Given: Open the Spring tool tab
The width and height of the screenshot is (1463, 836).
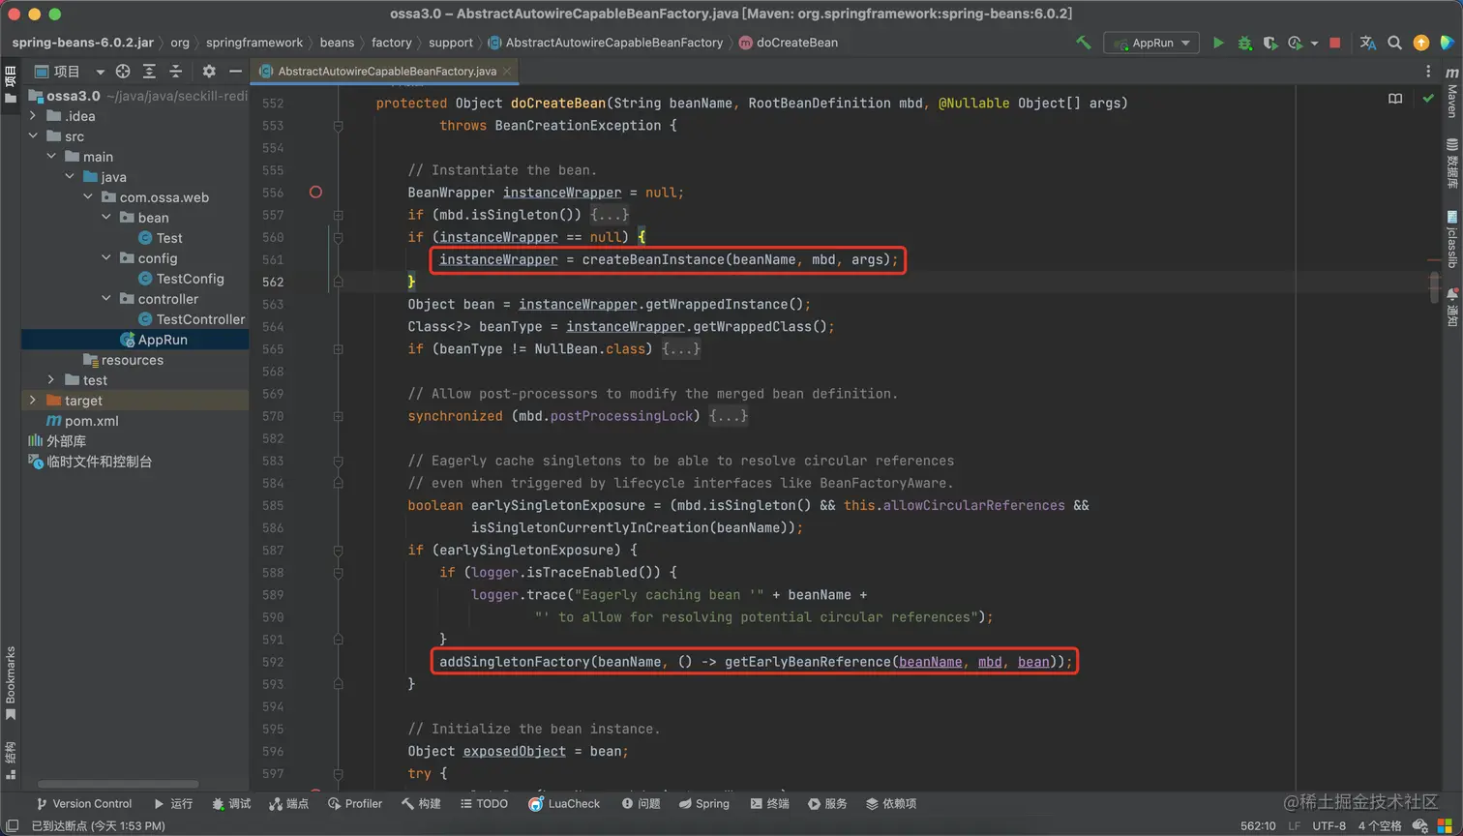Looking at the screenshot, I should click(x=704, y=803).
